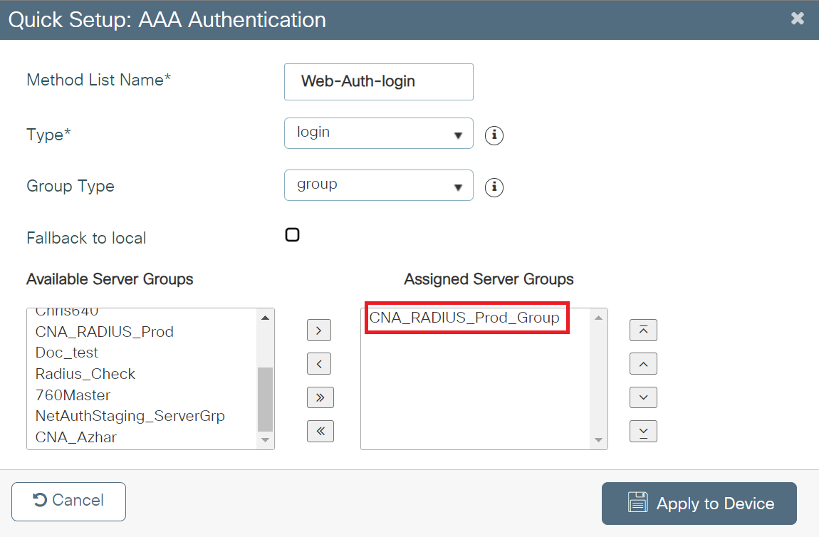The image size is (819, 537).
Task: Click into the Method List Name field
Action: coord(378,82)
